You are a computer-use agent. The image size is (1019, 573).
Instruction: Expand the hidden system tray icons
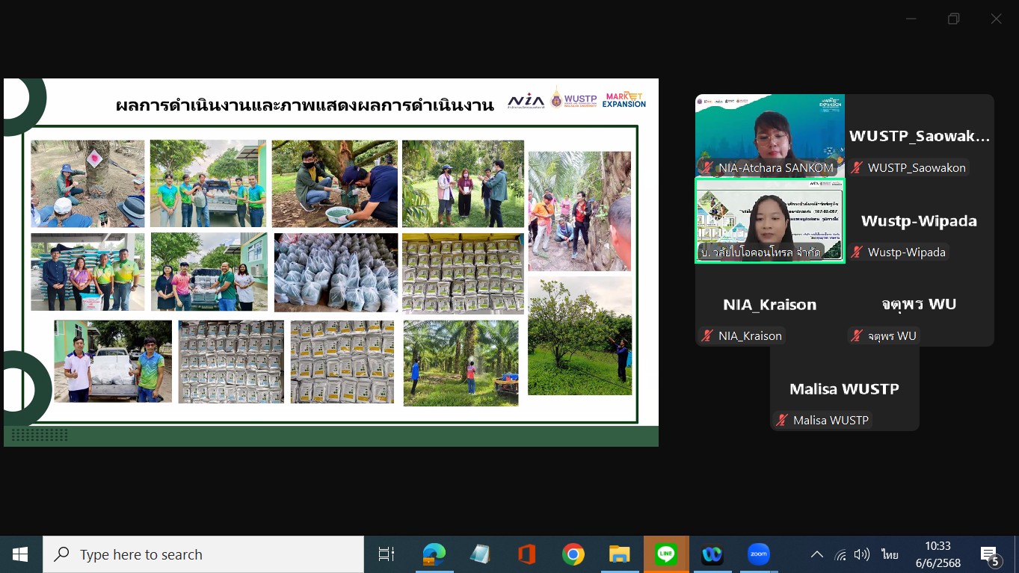(817, 554)
